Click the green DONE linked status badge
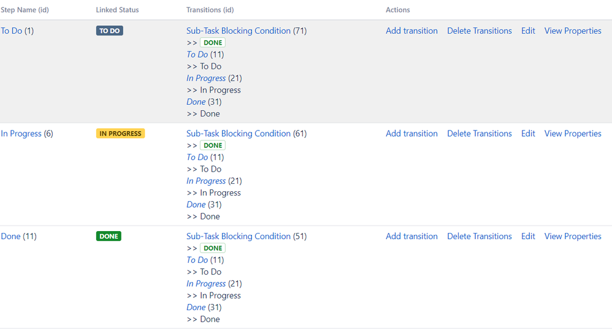The width and height of the screenshot is (612, 331). (x=109, y=236)
